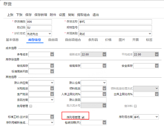Toggle the 倒冲料 checkbox
The width and height of the screenshot is (164, 134).
pyautogui.click(x=135, y=106)
